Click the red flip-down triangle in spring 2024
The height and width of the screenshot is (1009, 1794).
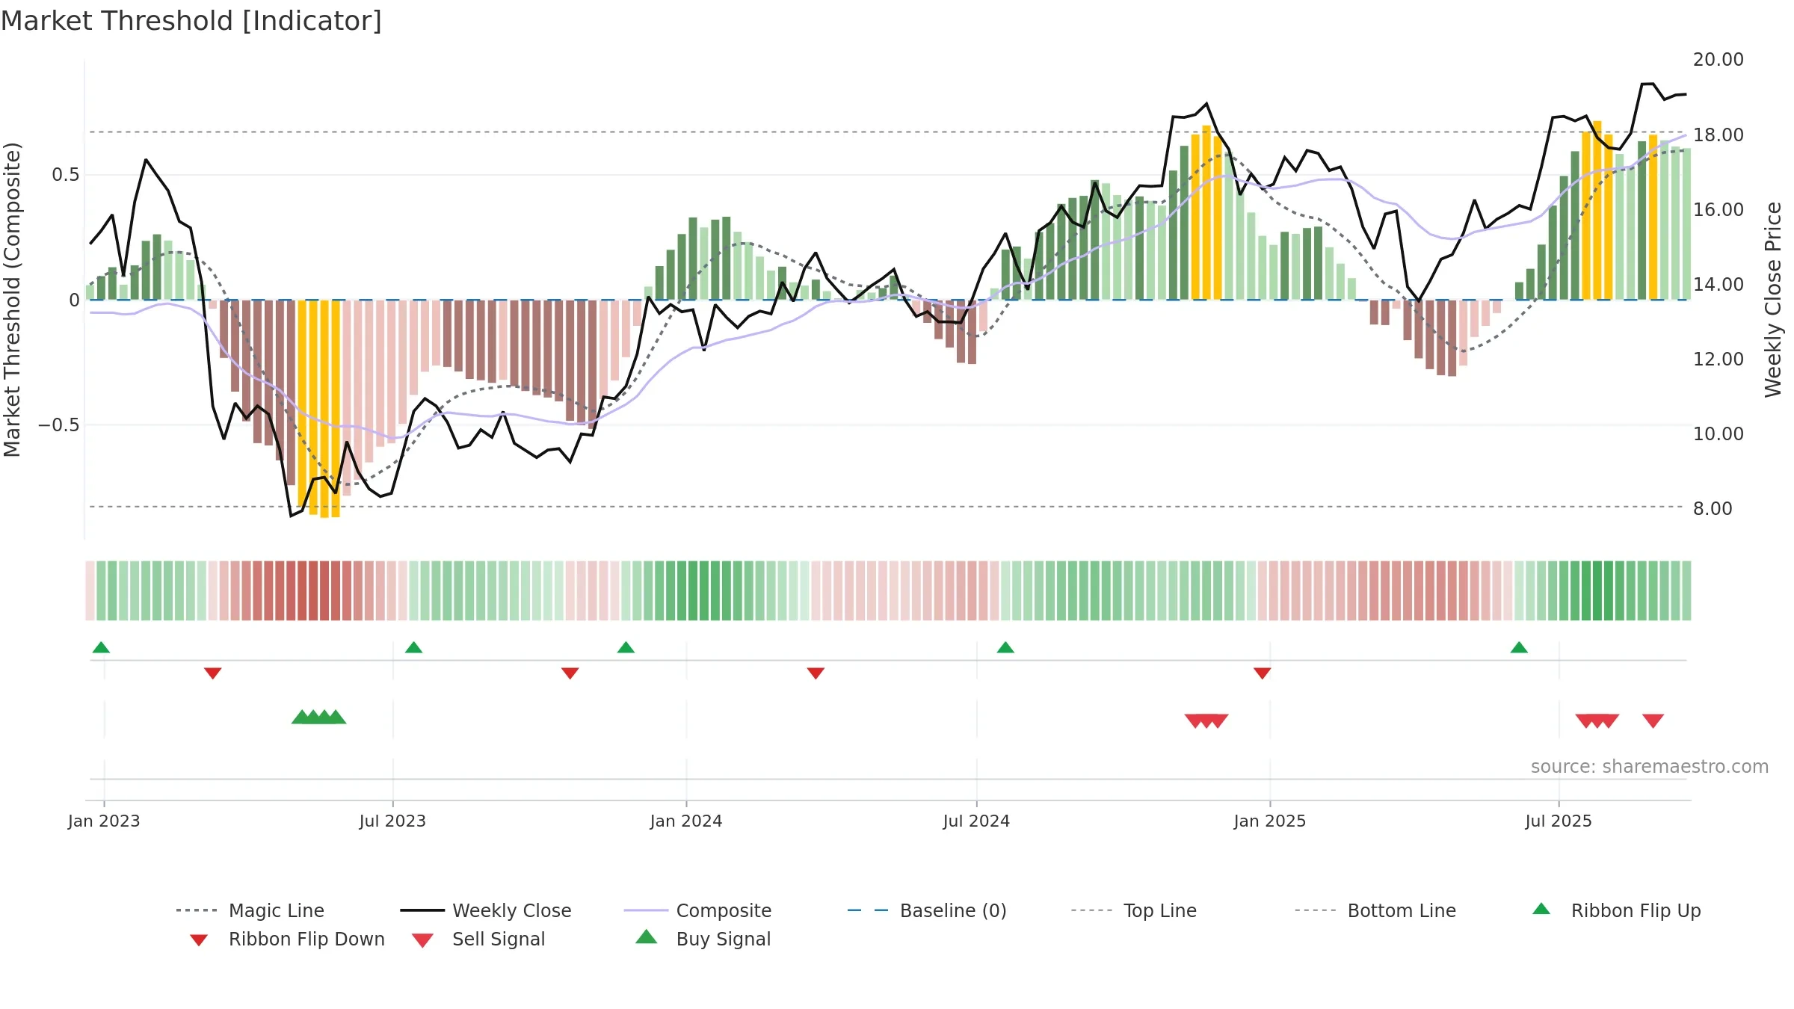tap(816, 673)
